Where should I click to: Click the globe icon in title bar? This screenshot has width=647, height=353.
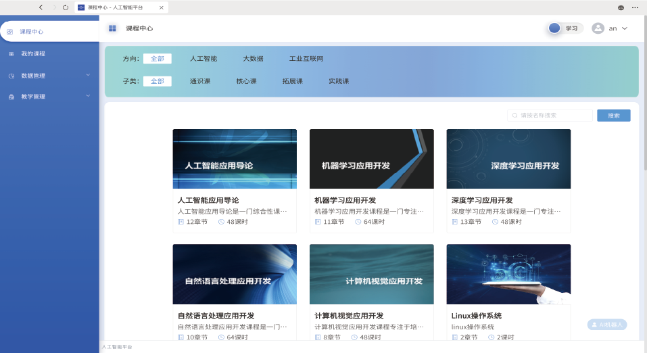[x=621, y=7]
